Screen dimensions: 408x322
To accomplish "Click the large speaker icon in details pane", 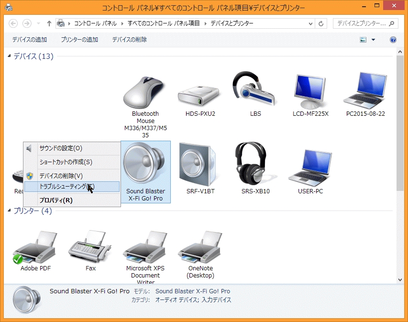I will point(27,300).
